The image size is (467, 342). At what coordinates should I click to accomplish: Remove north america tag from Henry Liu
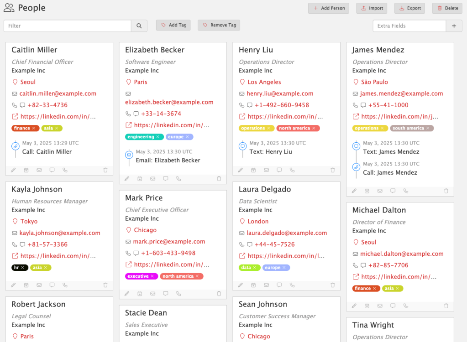(x=314, y=128)
